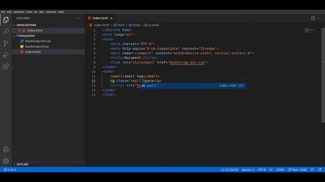
Task: Click the Port : 5500 Live Server status
Action: [297, 170]
